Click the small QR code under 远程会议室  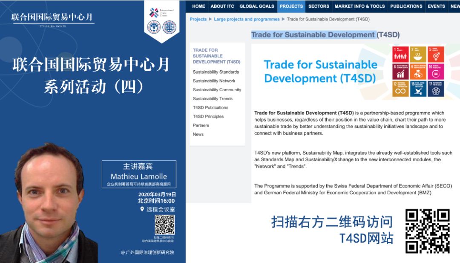pyautogui.click(x=164, y=225)
